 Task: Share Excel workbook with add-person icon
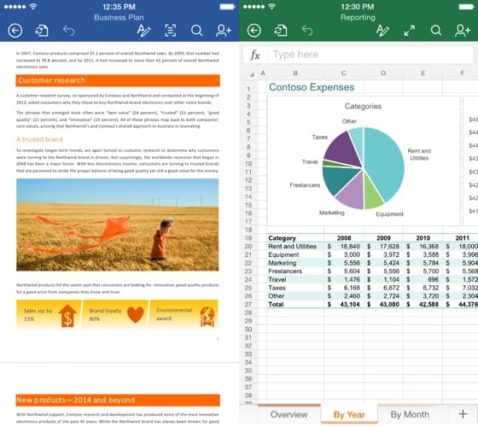[x=463, y=31]
